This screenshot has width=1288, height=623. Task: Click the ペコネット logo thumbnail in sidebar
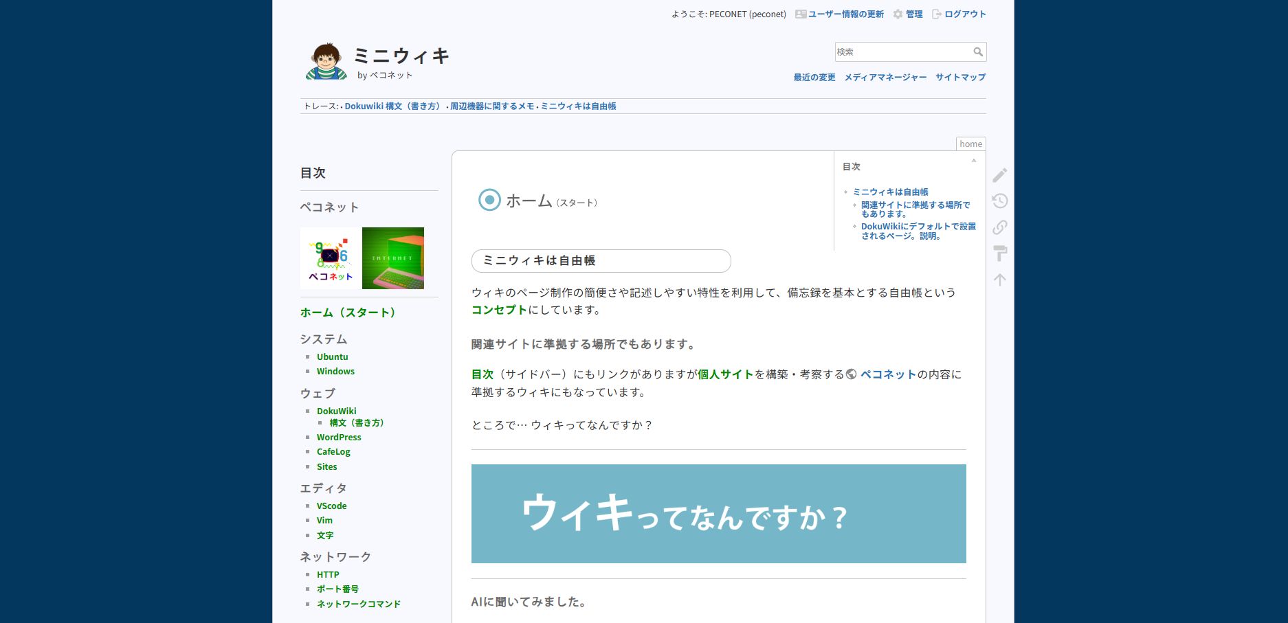[330, 258]
